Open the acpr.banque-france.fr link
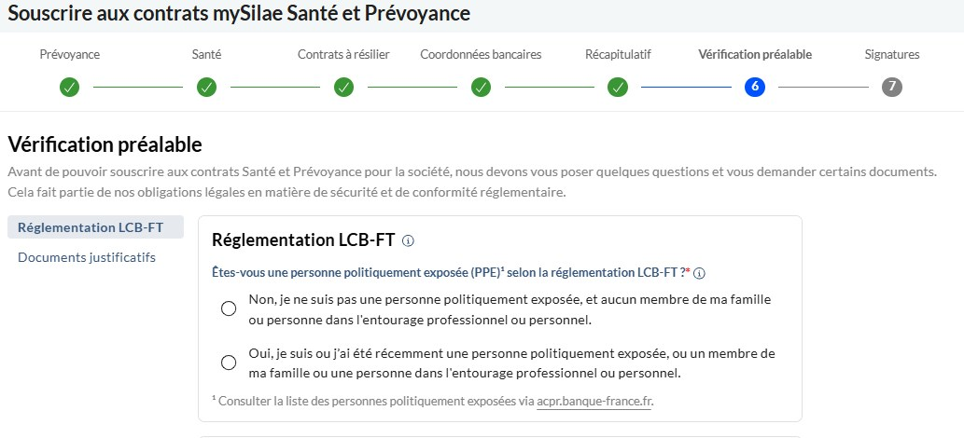The width and height of the screenshot is (964, 438). 594,402
